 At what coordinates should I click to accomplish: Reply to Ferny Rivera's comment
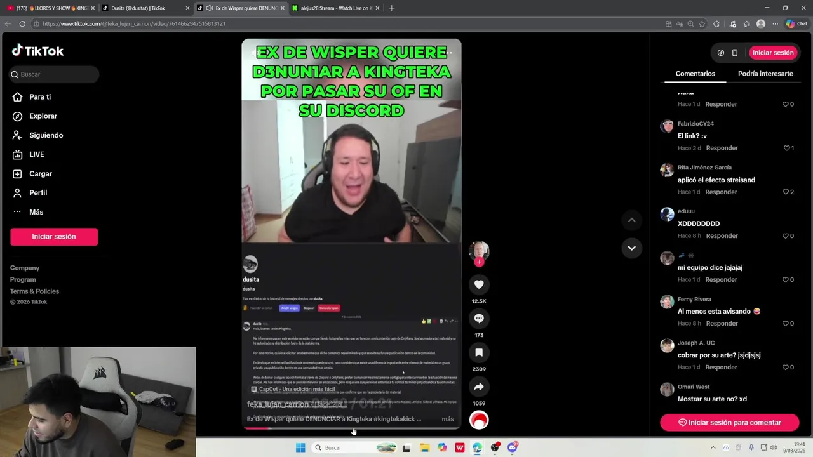722,323
